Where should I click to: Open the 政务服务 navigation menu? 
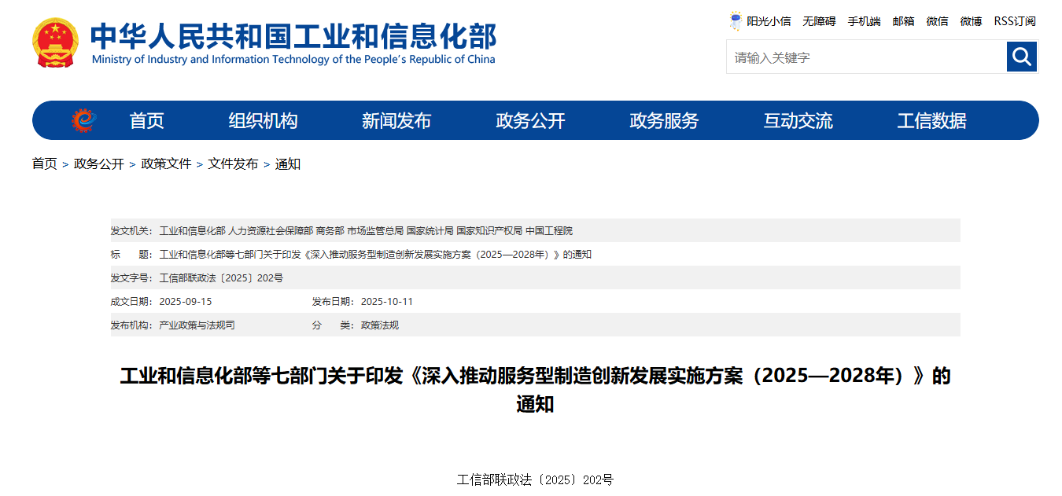664,121
